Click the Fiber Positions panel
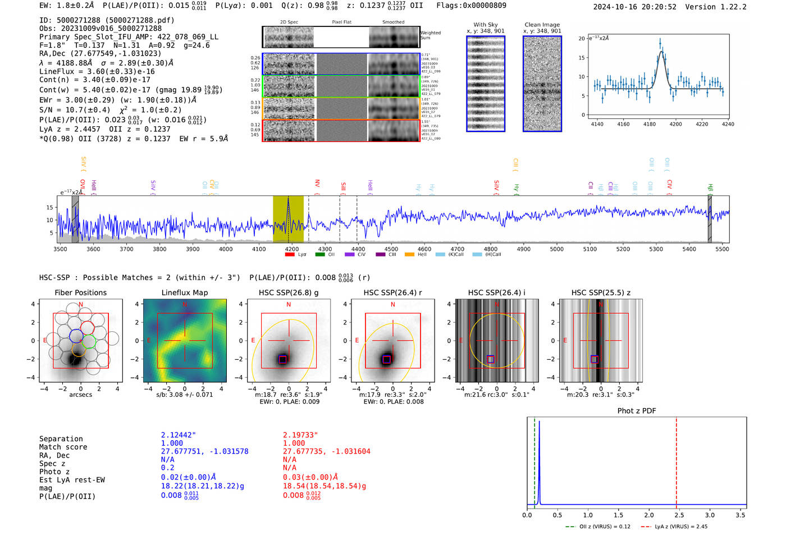 click(x=81, y=340)
